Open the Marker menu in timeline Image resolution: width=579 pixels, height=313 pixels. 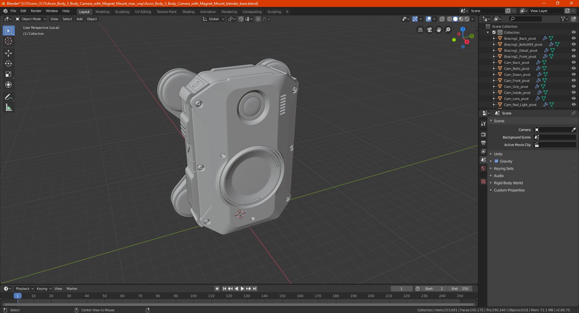72,289
